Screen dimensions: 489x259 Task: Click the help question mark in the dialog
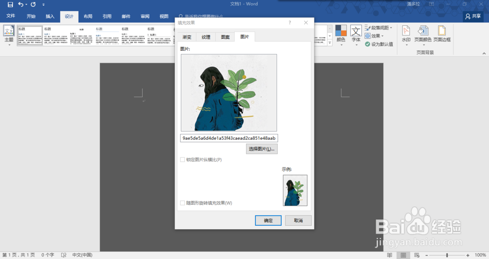coord(289,23)
